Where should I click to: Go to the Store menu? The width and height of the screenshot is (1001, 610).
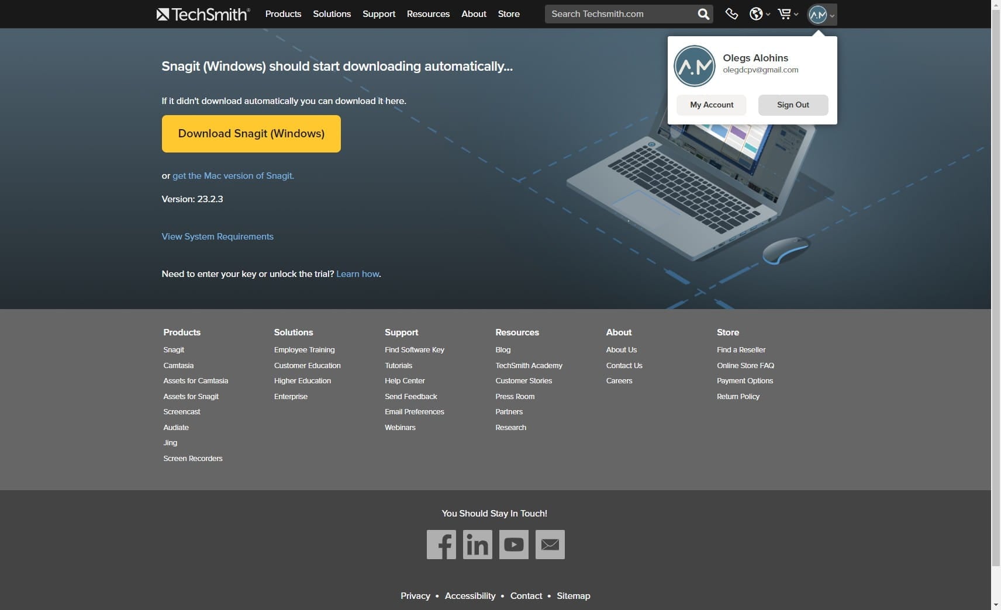[509, 14]
